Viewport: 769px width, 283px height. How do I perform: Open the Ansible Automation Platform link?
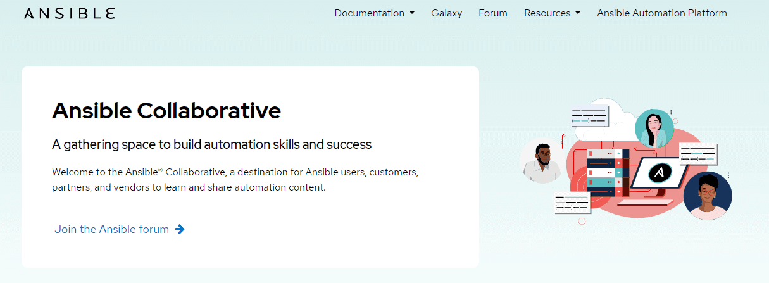pos(661,13)
